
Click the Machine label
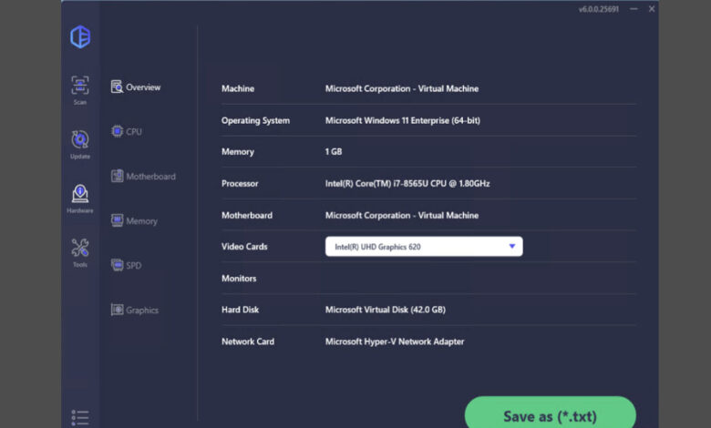[x=238, y=88]
